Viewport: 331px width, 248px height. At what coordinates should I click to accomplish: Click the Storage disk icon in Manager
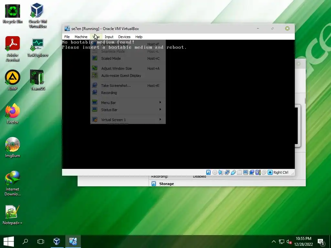point(154,183)
